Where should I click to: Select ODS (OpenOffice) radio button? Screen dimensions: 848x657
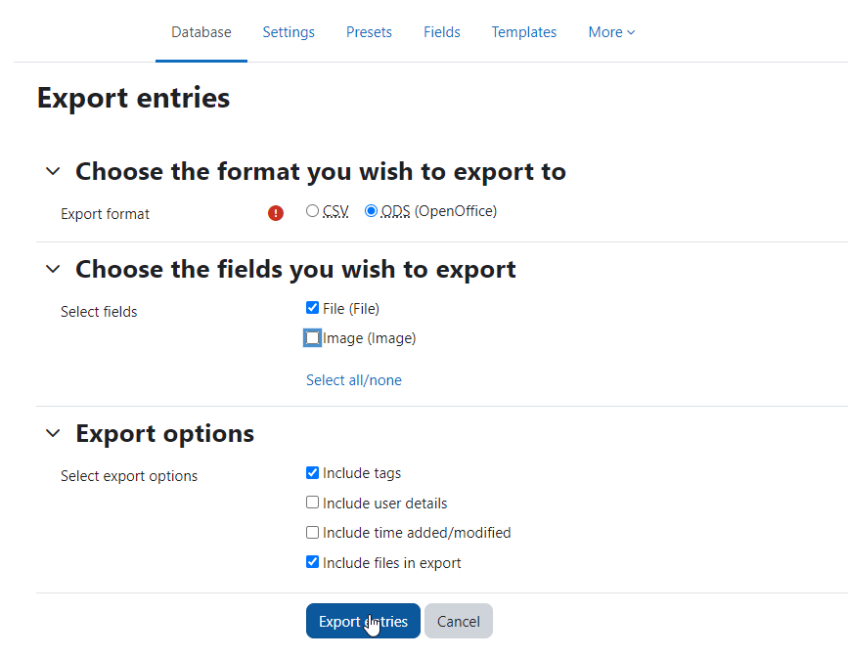pos(371,210)
